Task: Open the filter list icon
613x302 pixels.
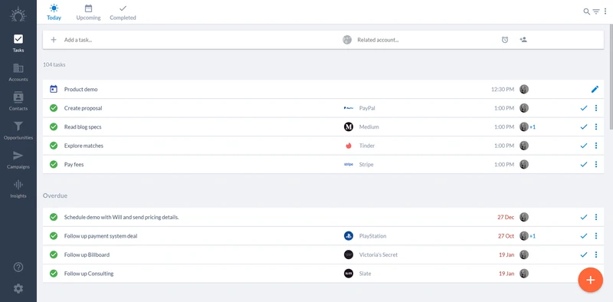Action: point(596,11)
